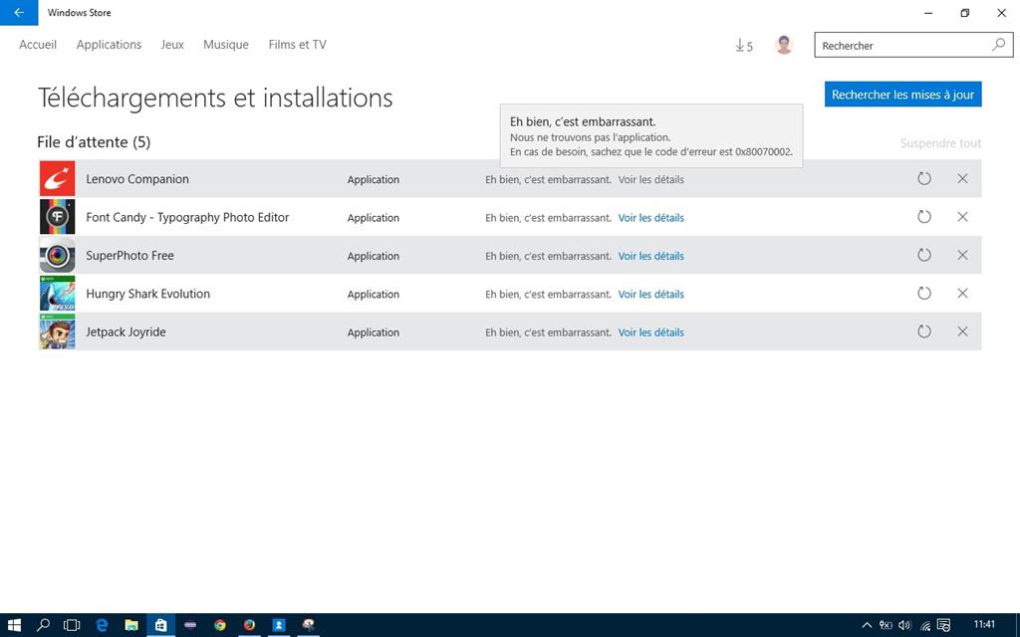Launch Microsoft Edge from taskbar

(102, 625)
